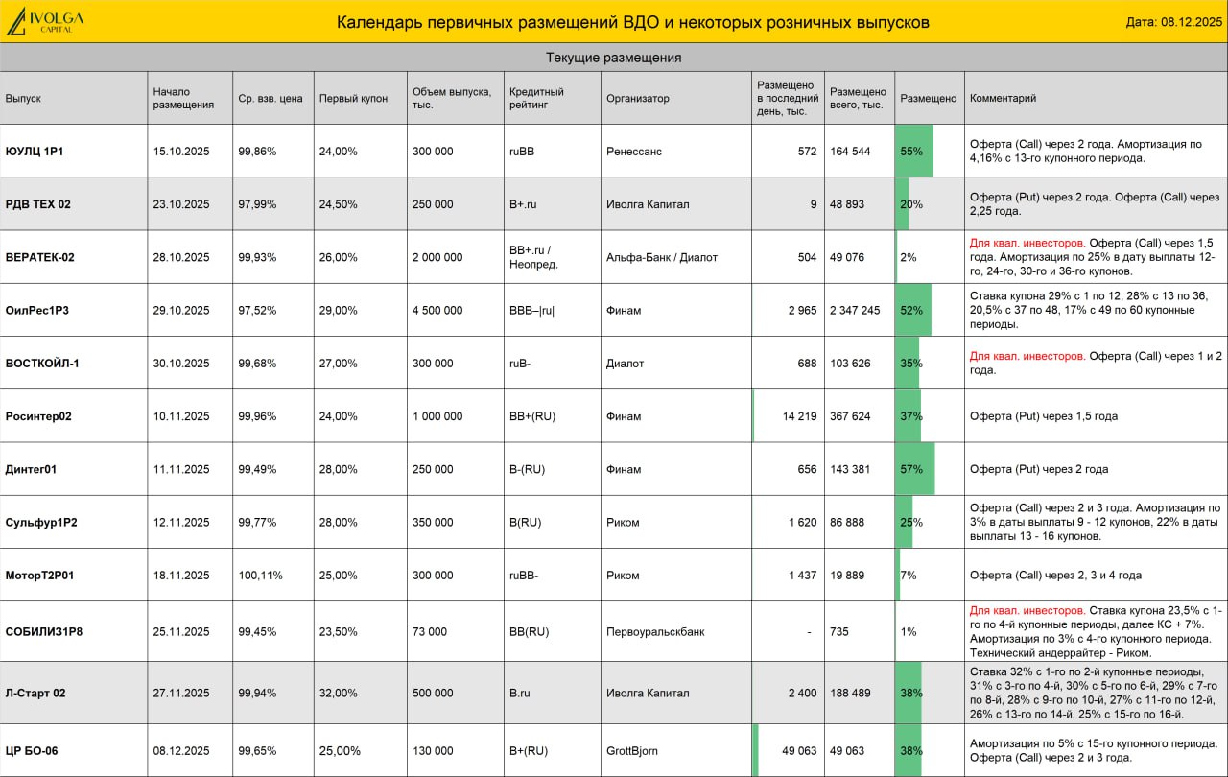This screenshot has width=1228, height=777.
Task: Click the 55% progress bar for ЮУЛЦ 1Р1
Action: pos(914,152)
